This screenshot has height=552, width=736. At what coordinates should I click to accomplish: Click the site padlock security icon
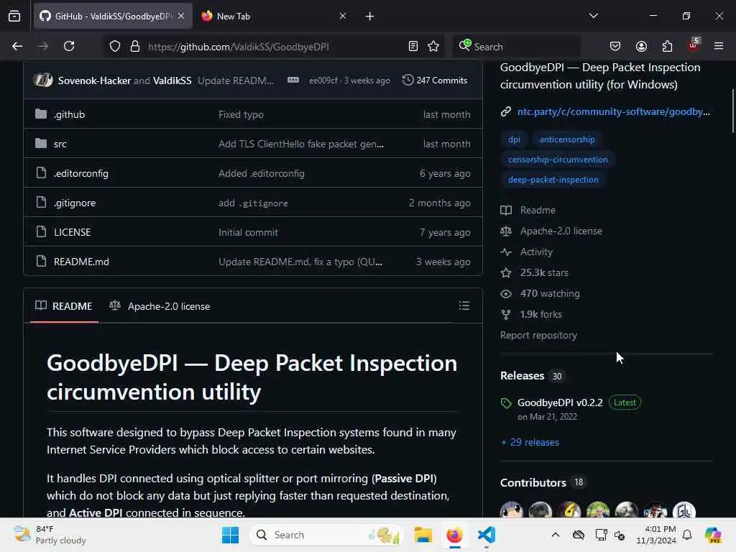[135, 46]
